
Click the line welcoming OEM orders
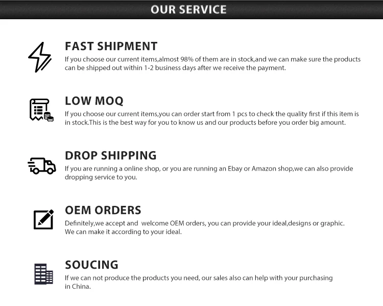coord(204,223)
